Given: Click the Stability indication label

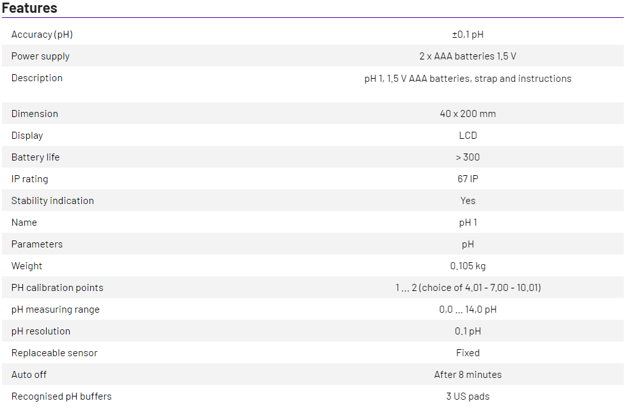Looking at the screenshot, I should pos(52,201).
